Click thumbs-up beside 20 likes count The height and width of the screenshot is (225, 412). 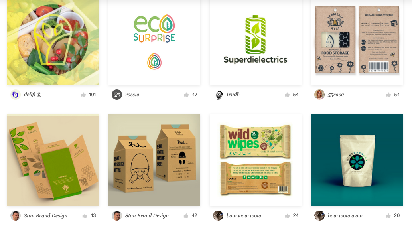tap(388, 215)
